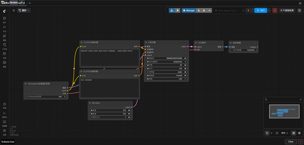
Task: Click the 文件名前缀 ComfyUI field
Action: pos(243,50)
